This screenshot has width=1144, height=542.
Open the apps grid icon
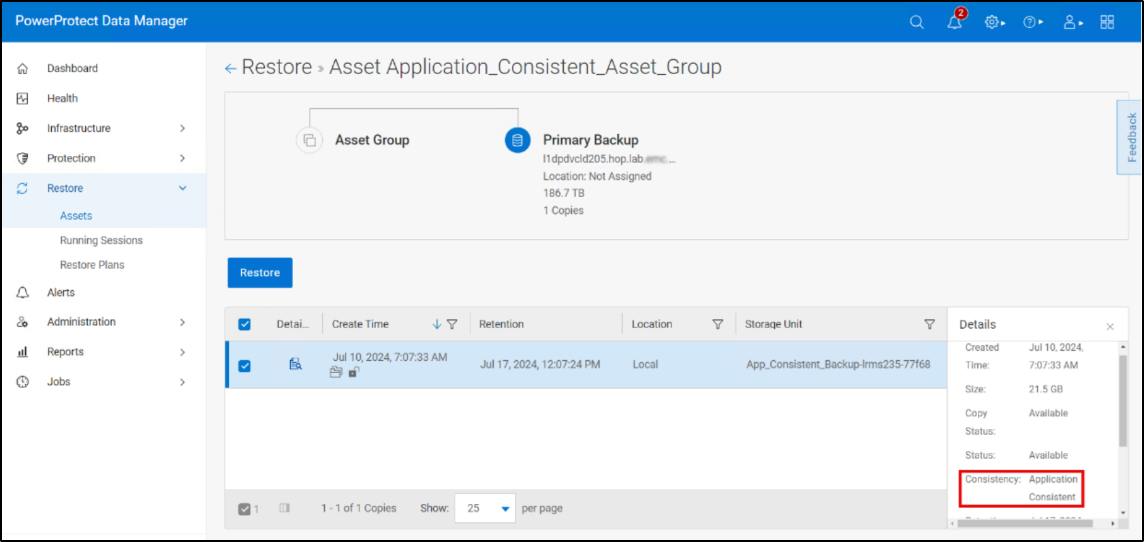[x=1107, y=22]
